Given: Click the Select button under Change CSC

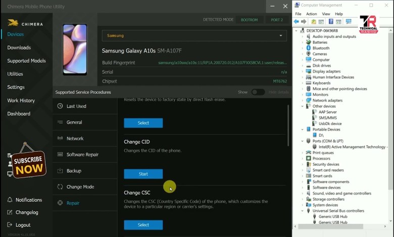Looking at the screenshot, I should point(143,225).
